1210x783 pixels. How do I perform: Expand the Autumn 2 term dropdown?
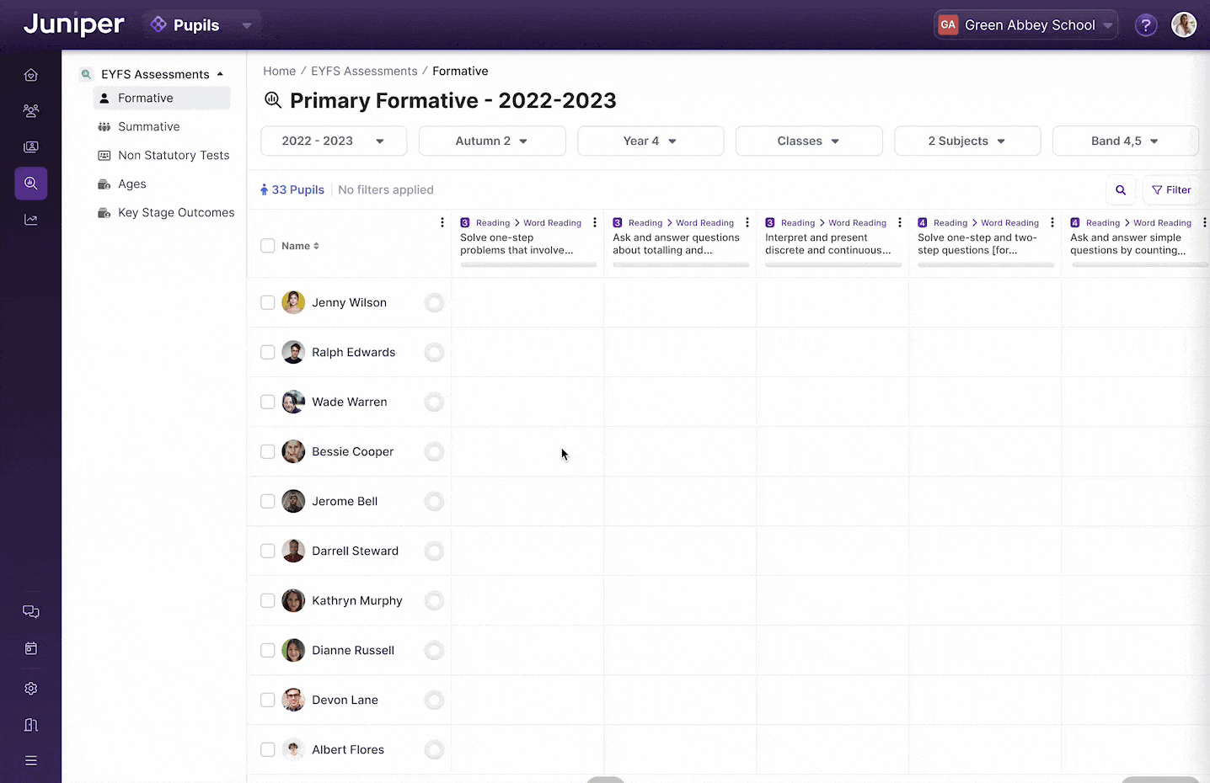[492, 141]
